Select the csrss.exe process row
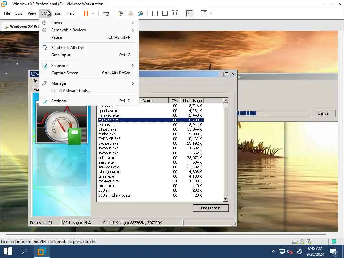Image resolution: width=344 pixels, height=258 pixels. pyautogui.click(x=150, y=176)
